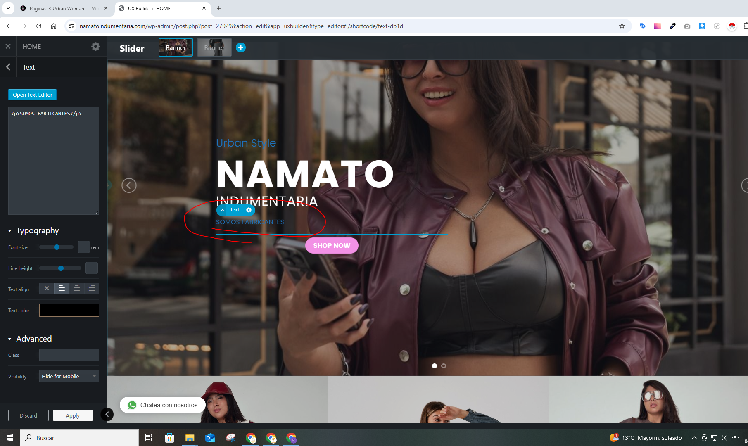Click the Class input field
Viewport: 748px width, 446px height.
[69, 355]
